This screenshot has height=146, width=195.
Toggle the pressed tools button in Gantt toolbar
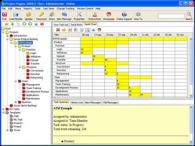point(87,30)
